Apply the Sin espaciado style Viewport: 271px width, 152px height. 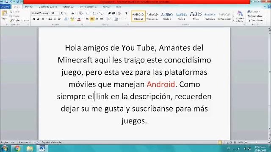pyautogui.click(x=152, y=16)
